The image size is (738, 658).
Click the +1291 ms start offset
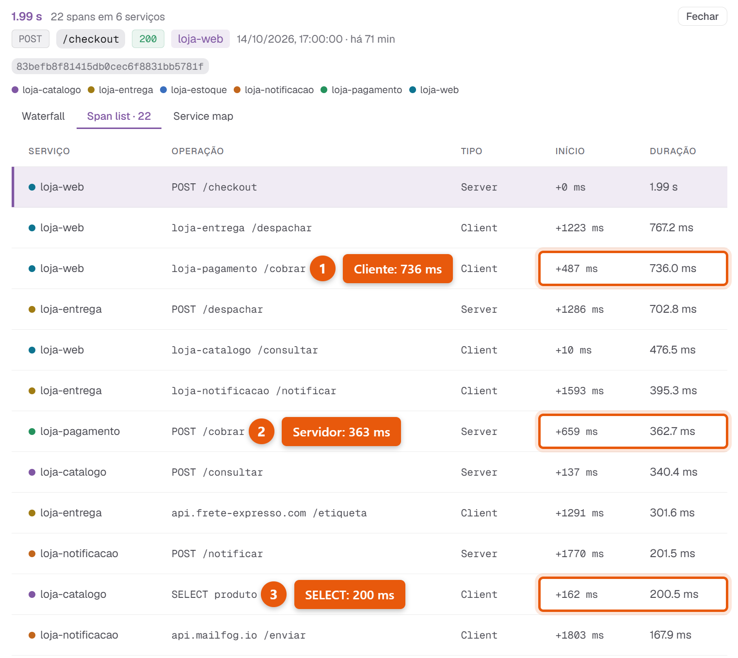point(579,513)
